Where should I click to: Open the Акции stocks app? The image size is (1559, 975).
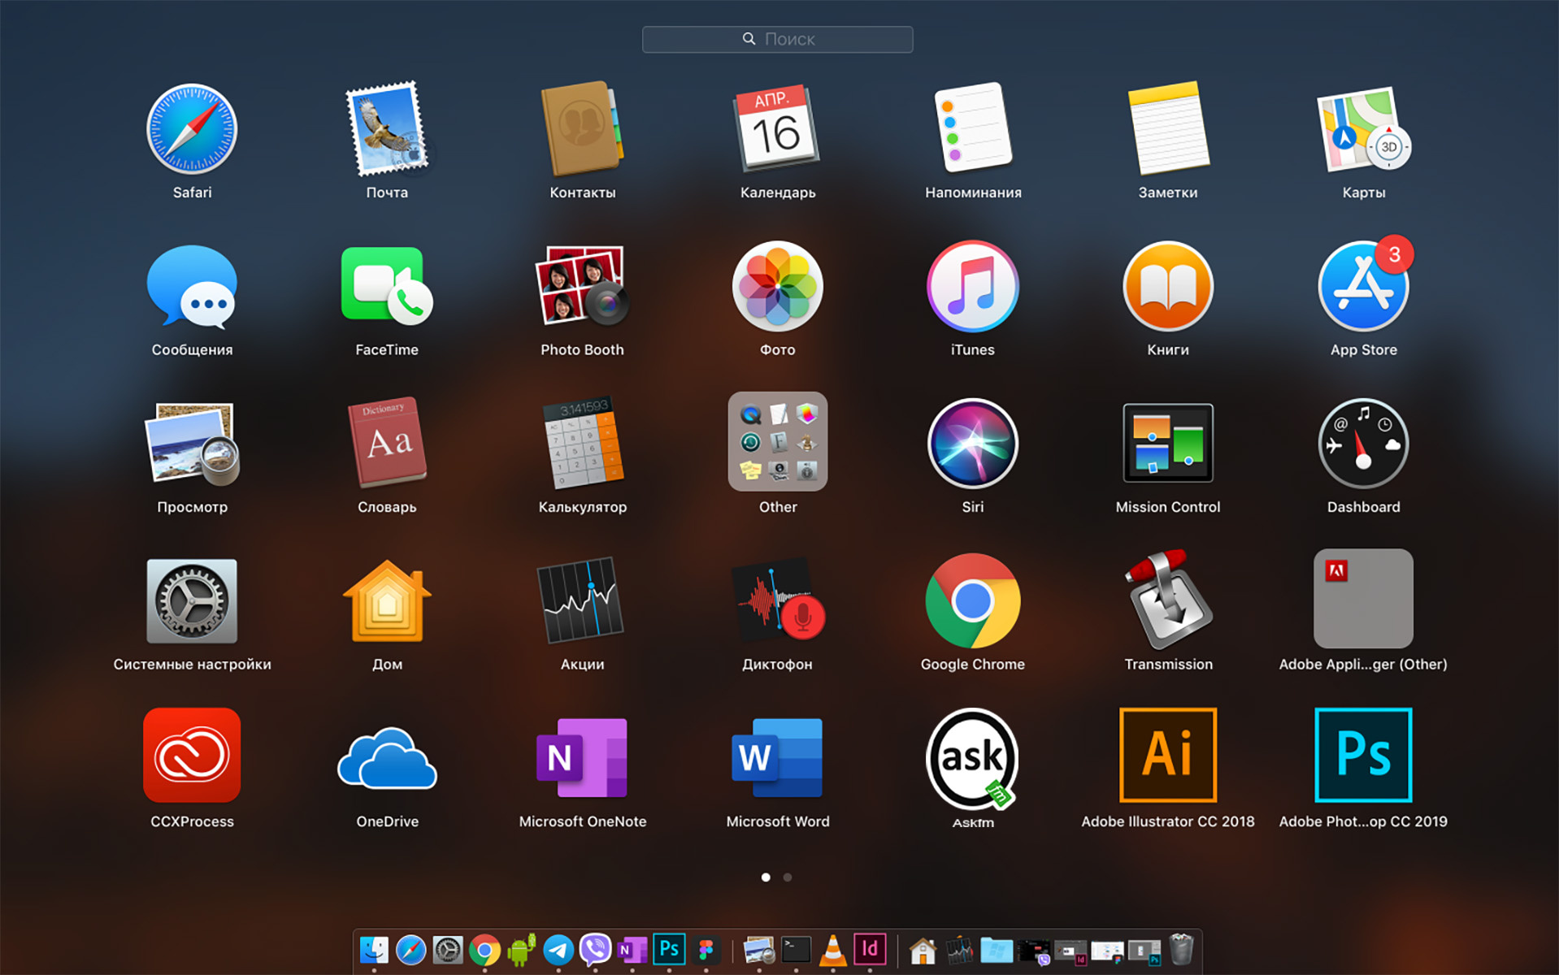pos(582,601)
